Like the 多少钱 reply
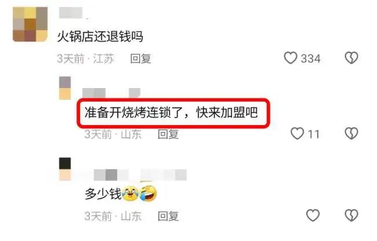 (x=313, y=216)
